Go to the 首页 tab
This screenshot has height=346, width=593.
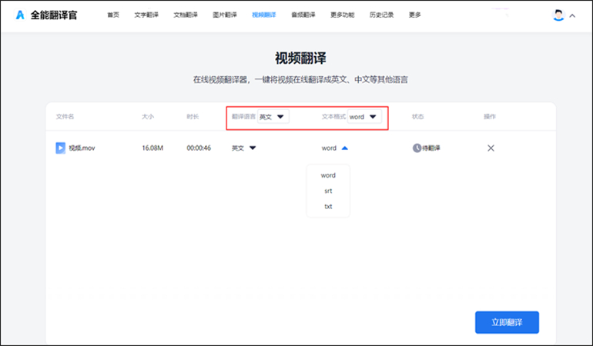click(x=113, y=15)
